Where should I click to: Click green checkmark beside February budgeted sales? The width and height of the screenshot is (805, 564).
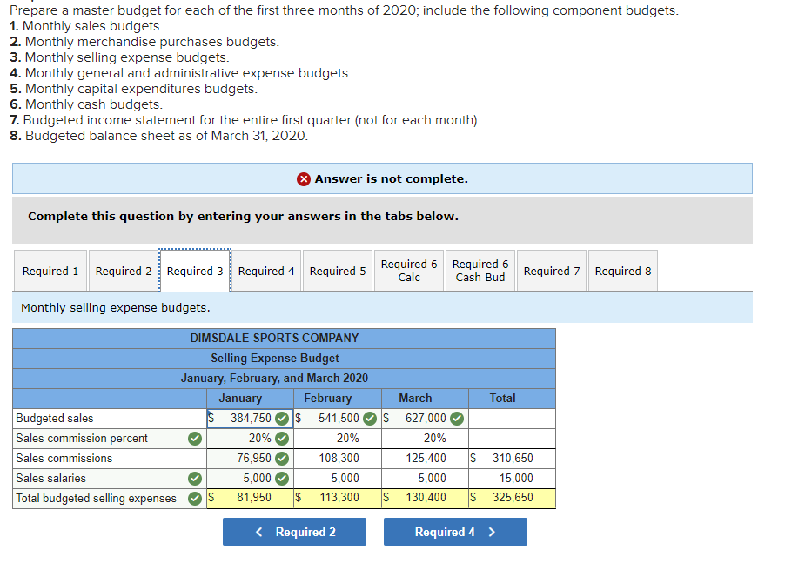click(370, 419)
